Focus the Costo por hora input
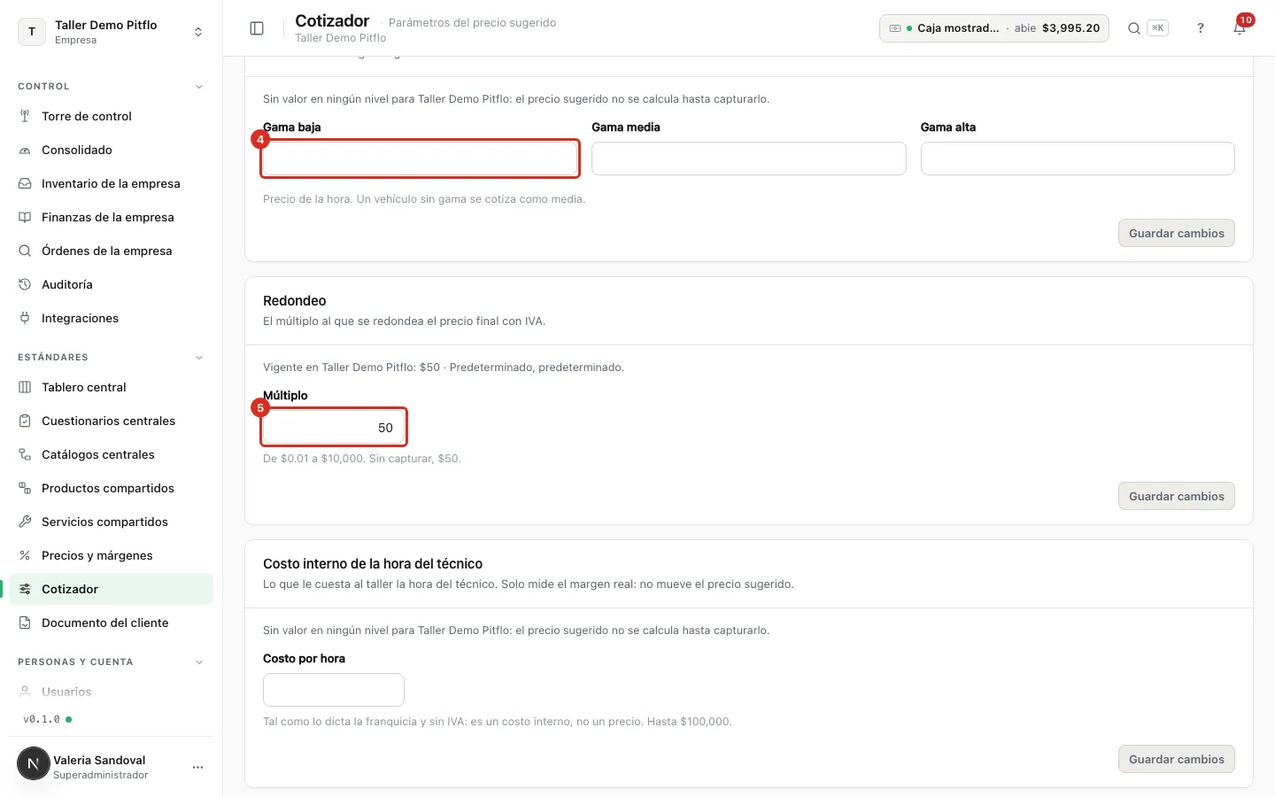 (x=334, y=690)
